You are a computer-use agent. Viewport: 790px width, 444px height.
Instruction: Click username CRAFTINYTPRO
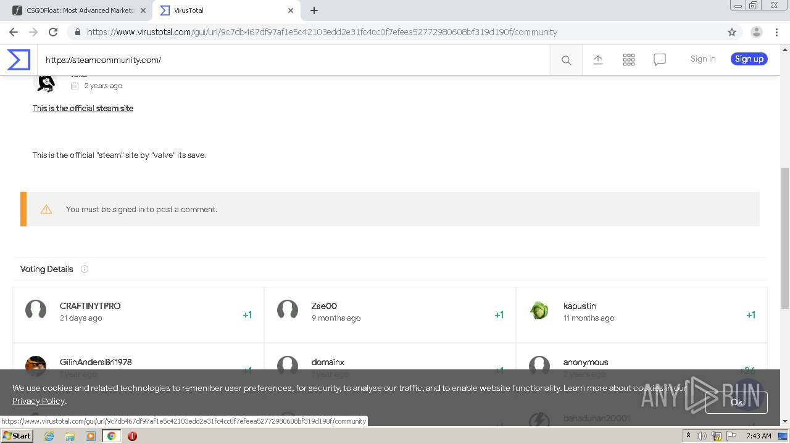(x=90, y=306)
